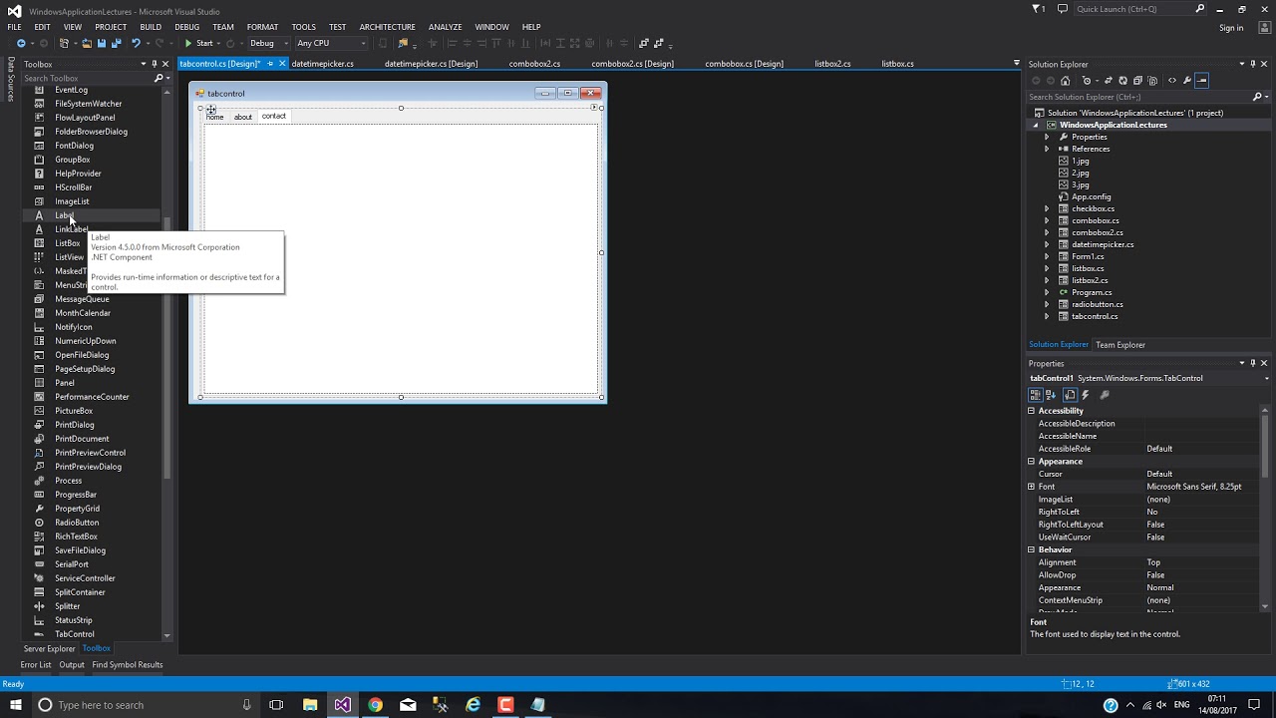Select App.config in Solution Explorer
The image size is (1276, 718).
[x=1091, y=196]
